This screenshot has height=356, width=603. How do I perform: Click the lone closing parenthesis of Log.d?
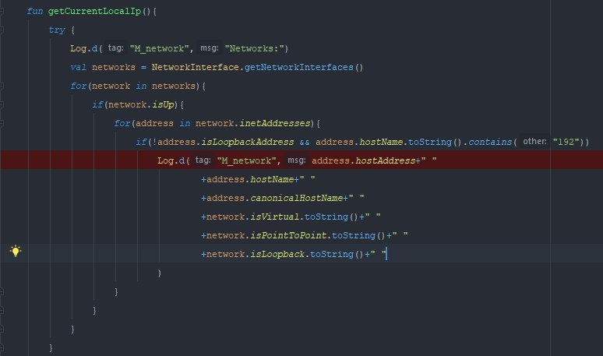(x=159, y=273)
